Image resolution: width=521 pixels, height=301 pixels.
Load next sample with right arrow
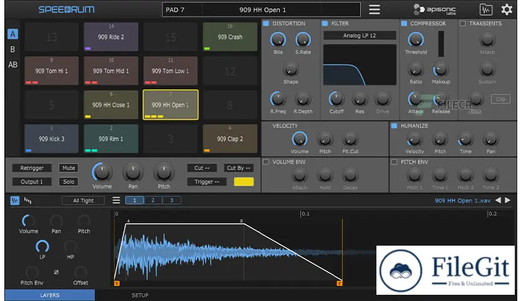(x=508, y=200)
